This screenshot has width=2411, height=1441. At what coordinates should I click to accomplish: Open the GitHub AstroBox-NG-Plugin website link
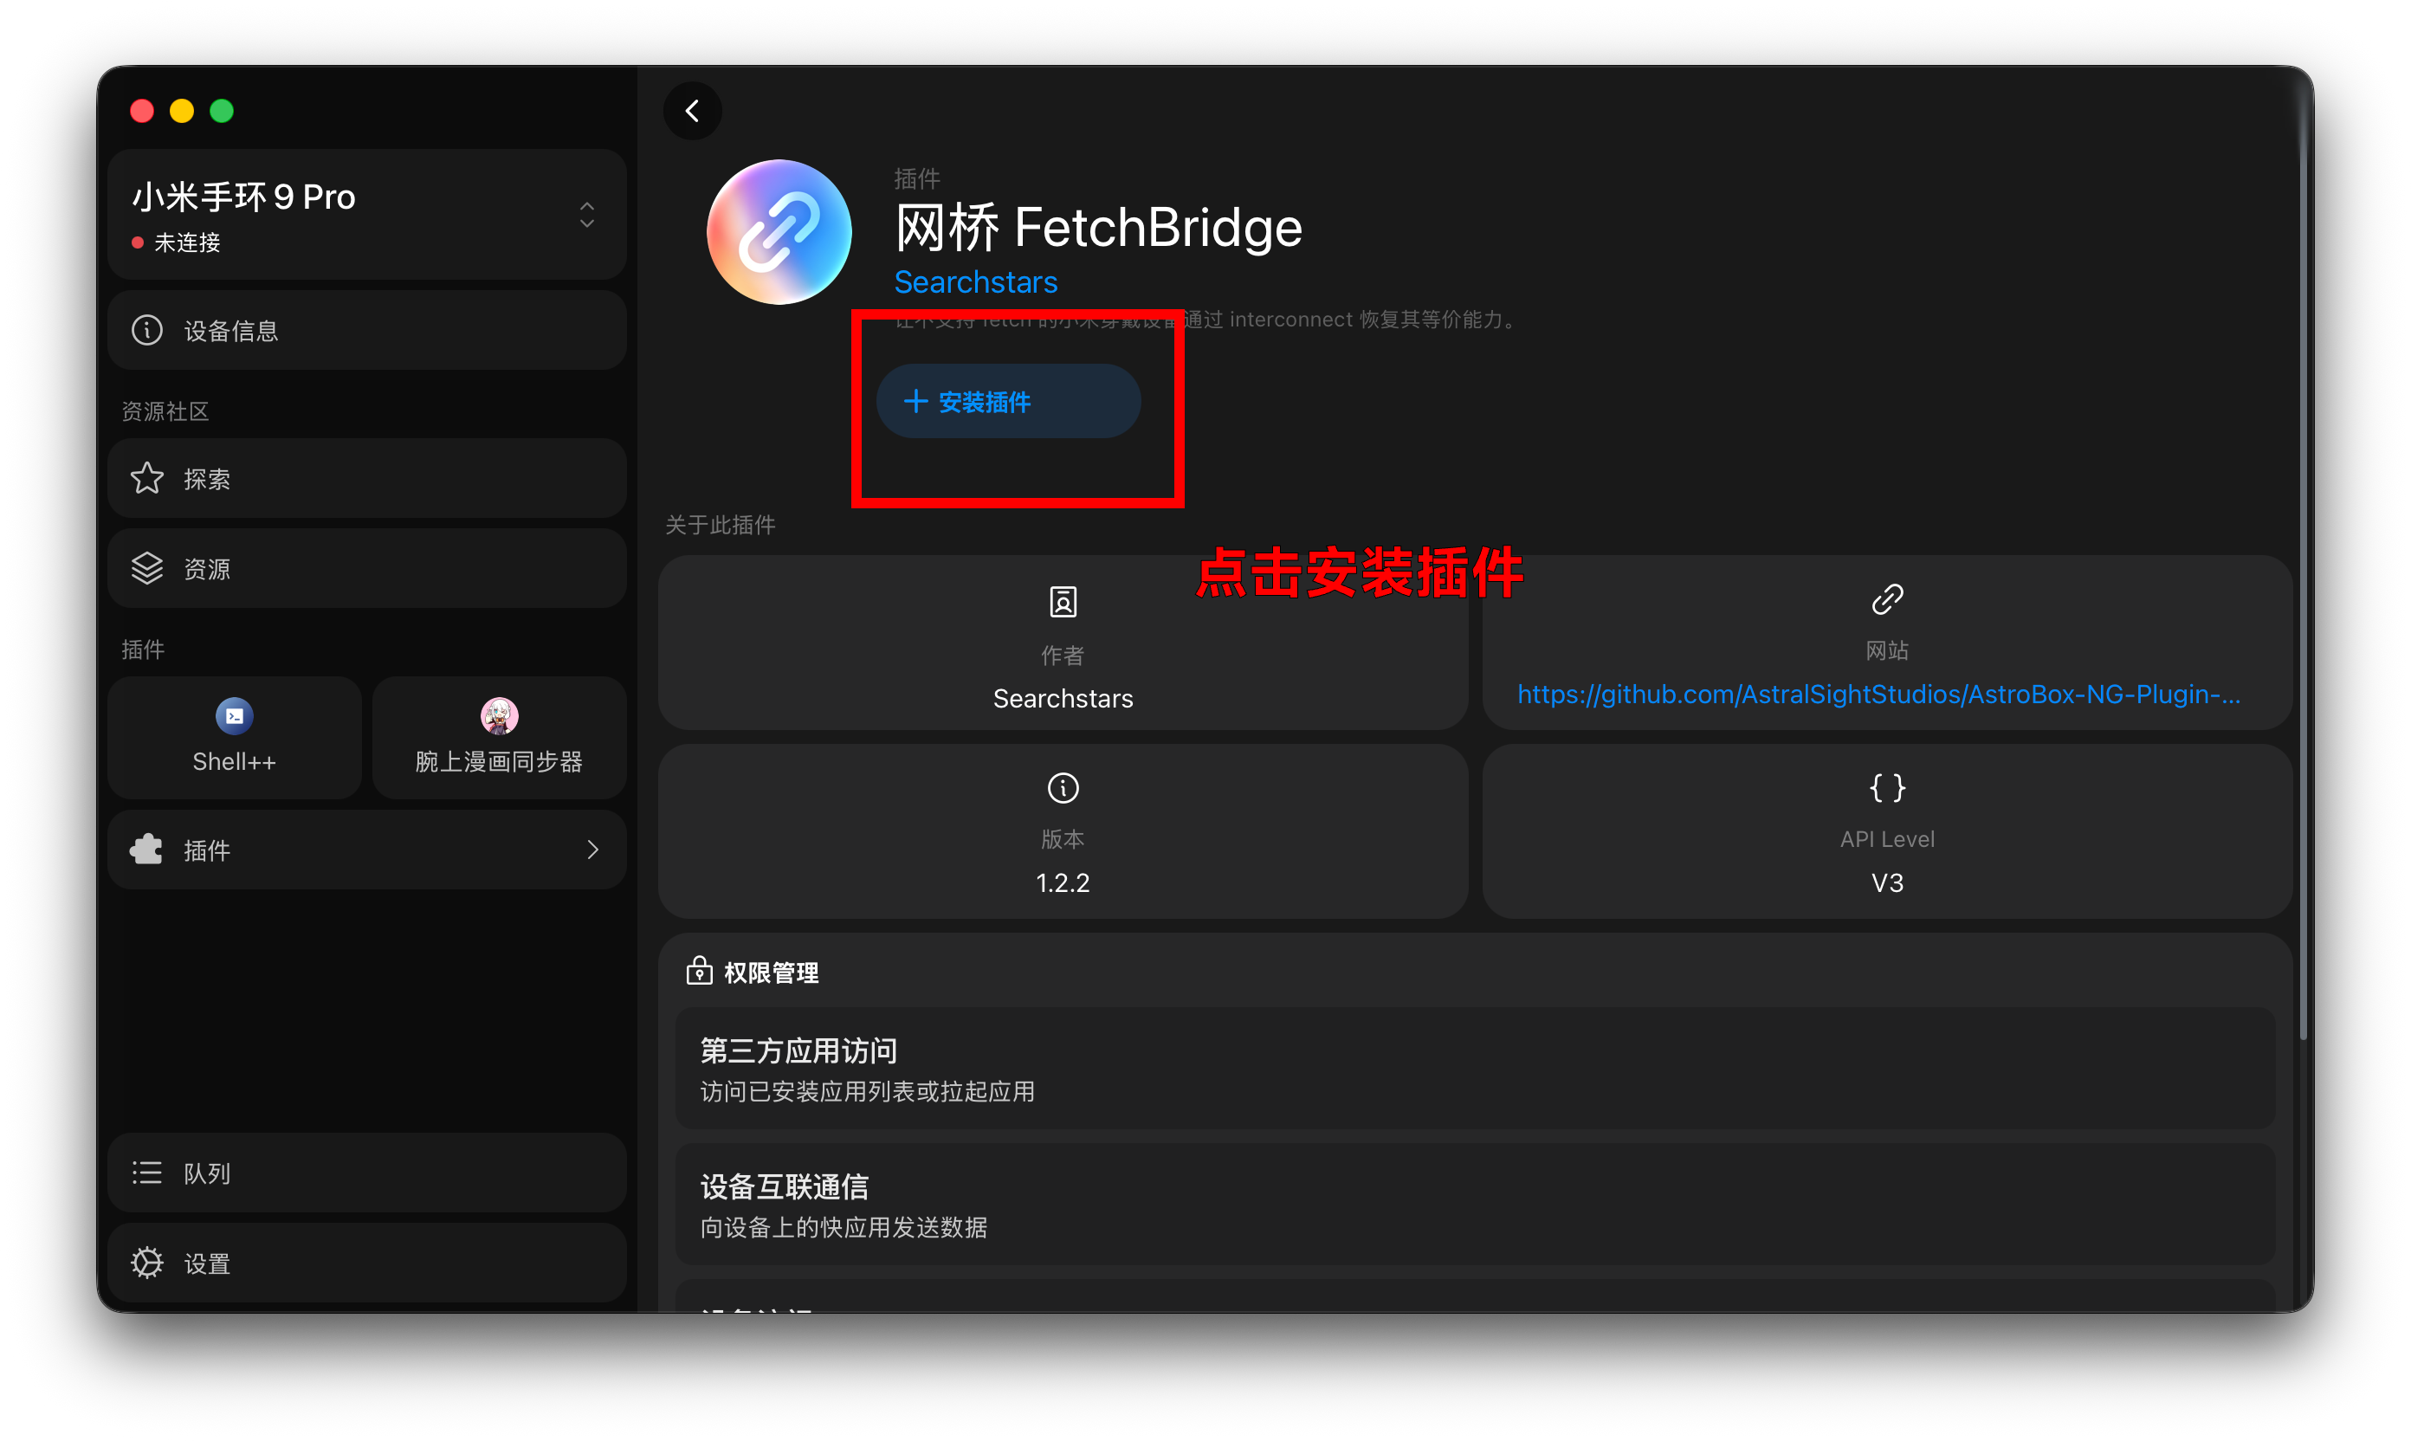tap(1878, 695)
